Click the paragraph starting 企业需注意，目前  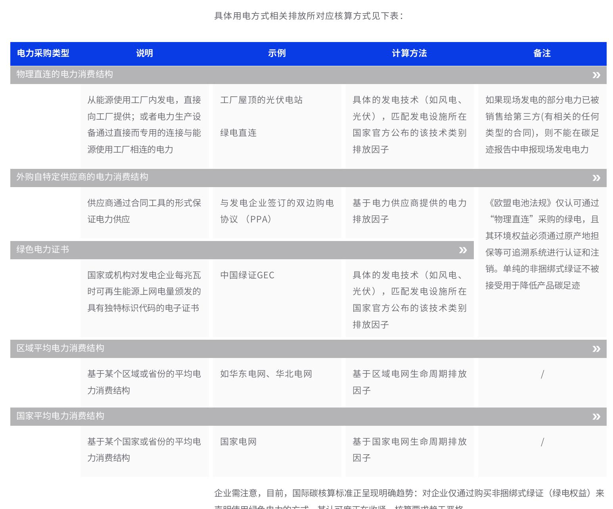pyautogui.click(x=409, y=499)
